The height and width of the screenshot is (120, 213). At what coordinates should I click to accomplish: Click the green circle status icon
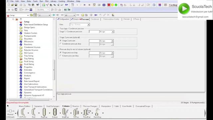coord(116,5)
